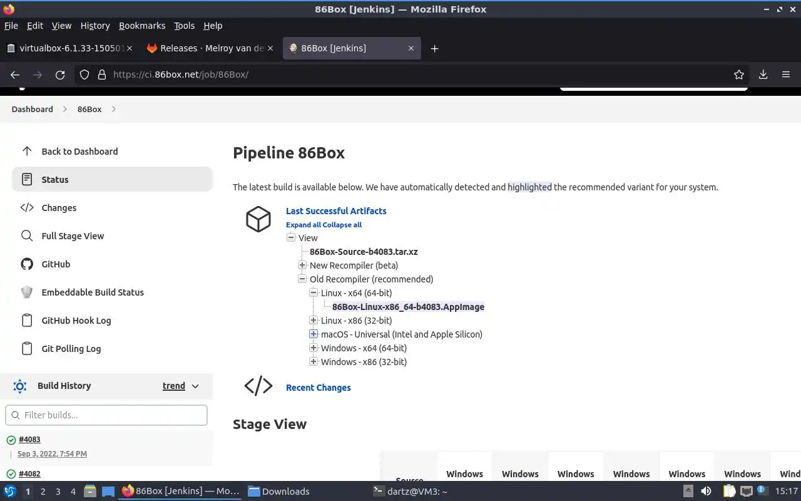Close the Releases GitLab tab

click(270, 48)
